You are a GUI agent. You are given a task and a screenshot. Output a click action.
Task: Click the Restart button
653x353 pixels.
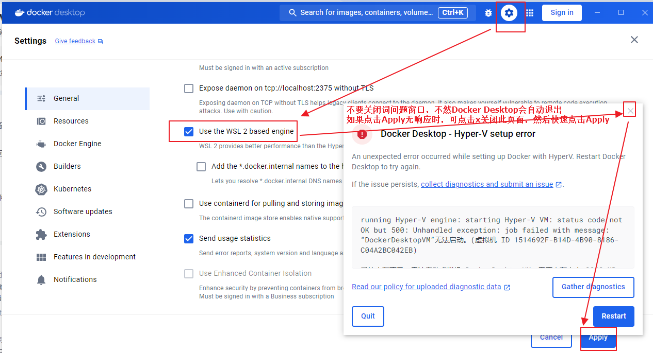click(614, 316)
